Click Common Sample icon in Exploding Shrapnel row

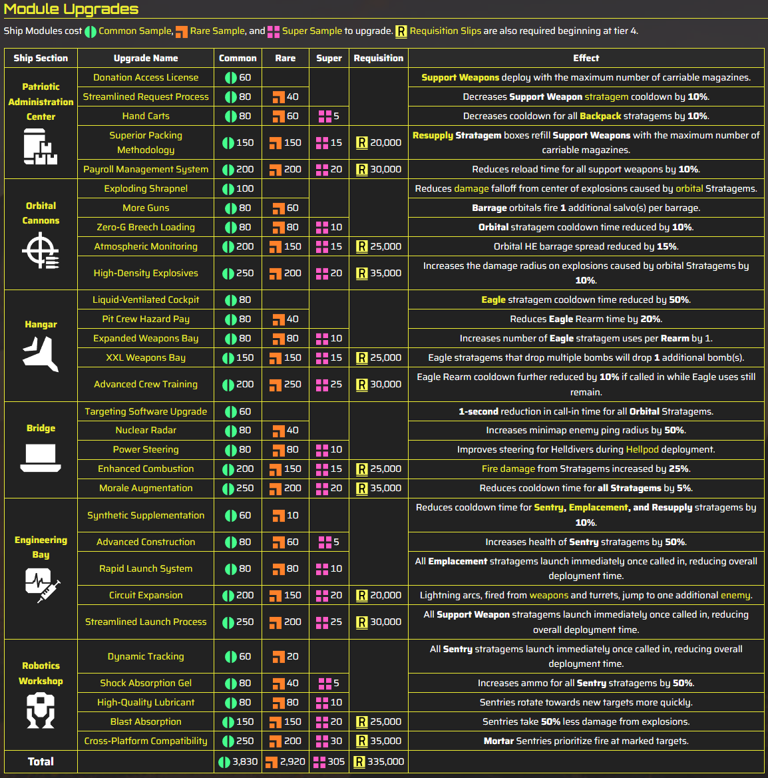(228, 189)
